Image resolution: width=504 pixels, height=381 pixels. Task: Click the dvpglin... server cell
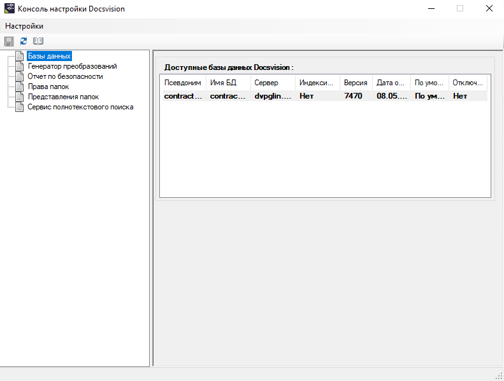[273, 96]
